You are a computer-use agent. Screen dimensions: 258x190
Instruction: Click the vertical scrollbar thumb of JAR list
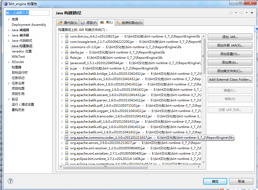tap(203, 56)
